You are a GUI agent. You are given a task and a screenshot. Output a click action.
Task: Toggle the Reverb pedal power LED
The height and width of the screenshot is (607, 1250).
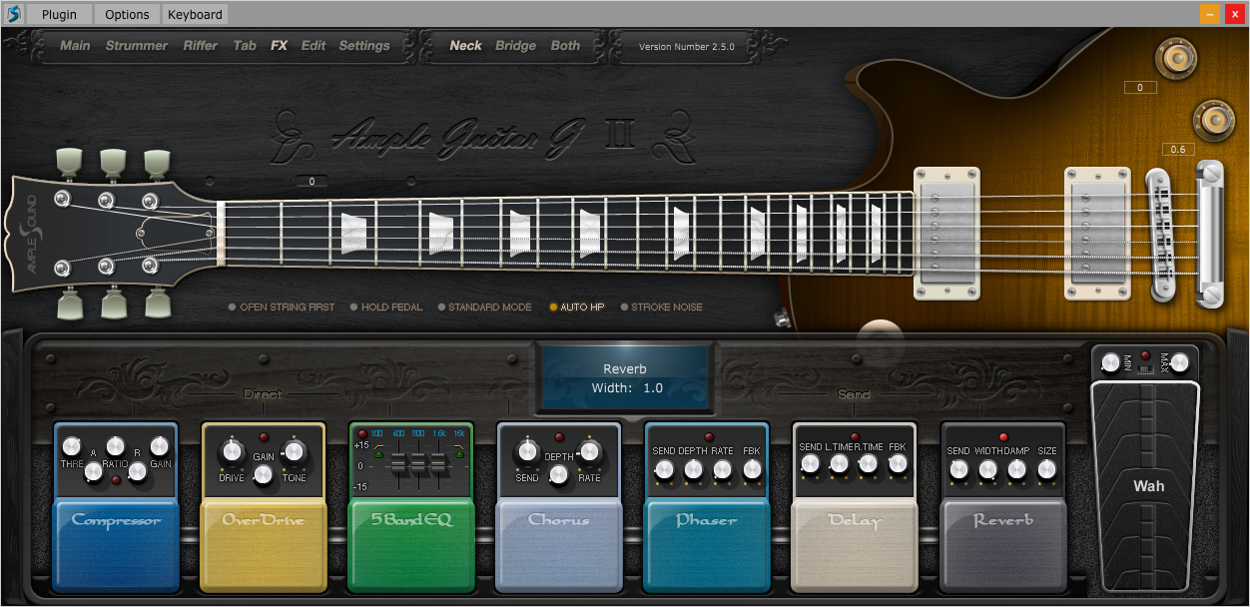pos(1003,437)
